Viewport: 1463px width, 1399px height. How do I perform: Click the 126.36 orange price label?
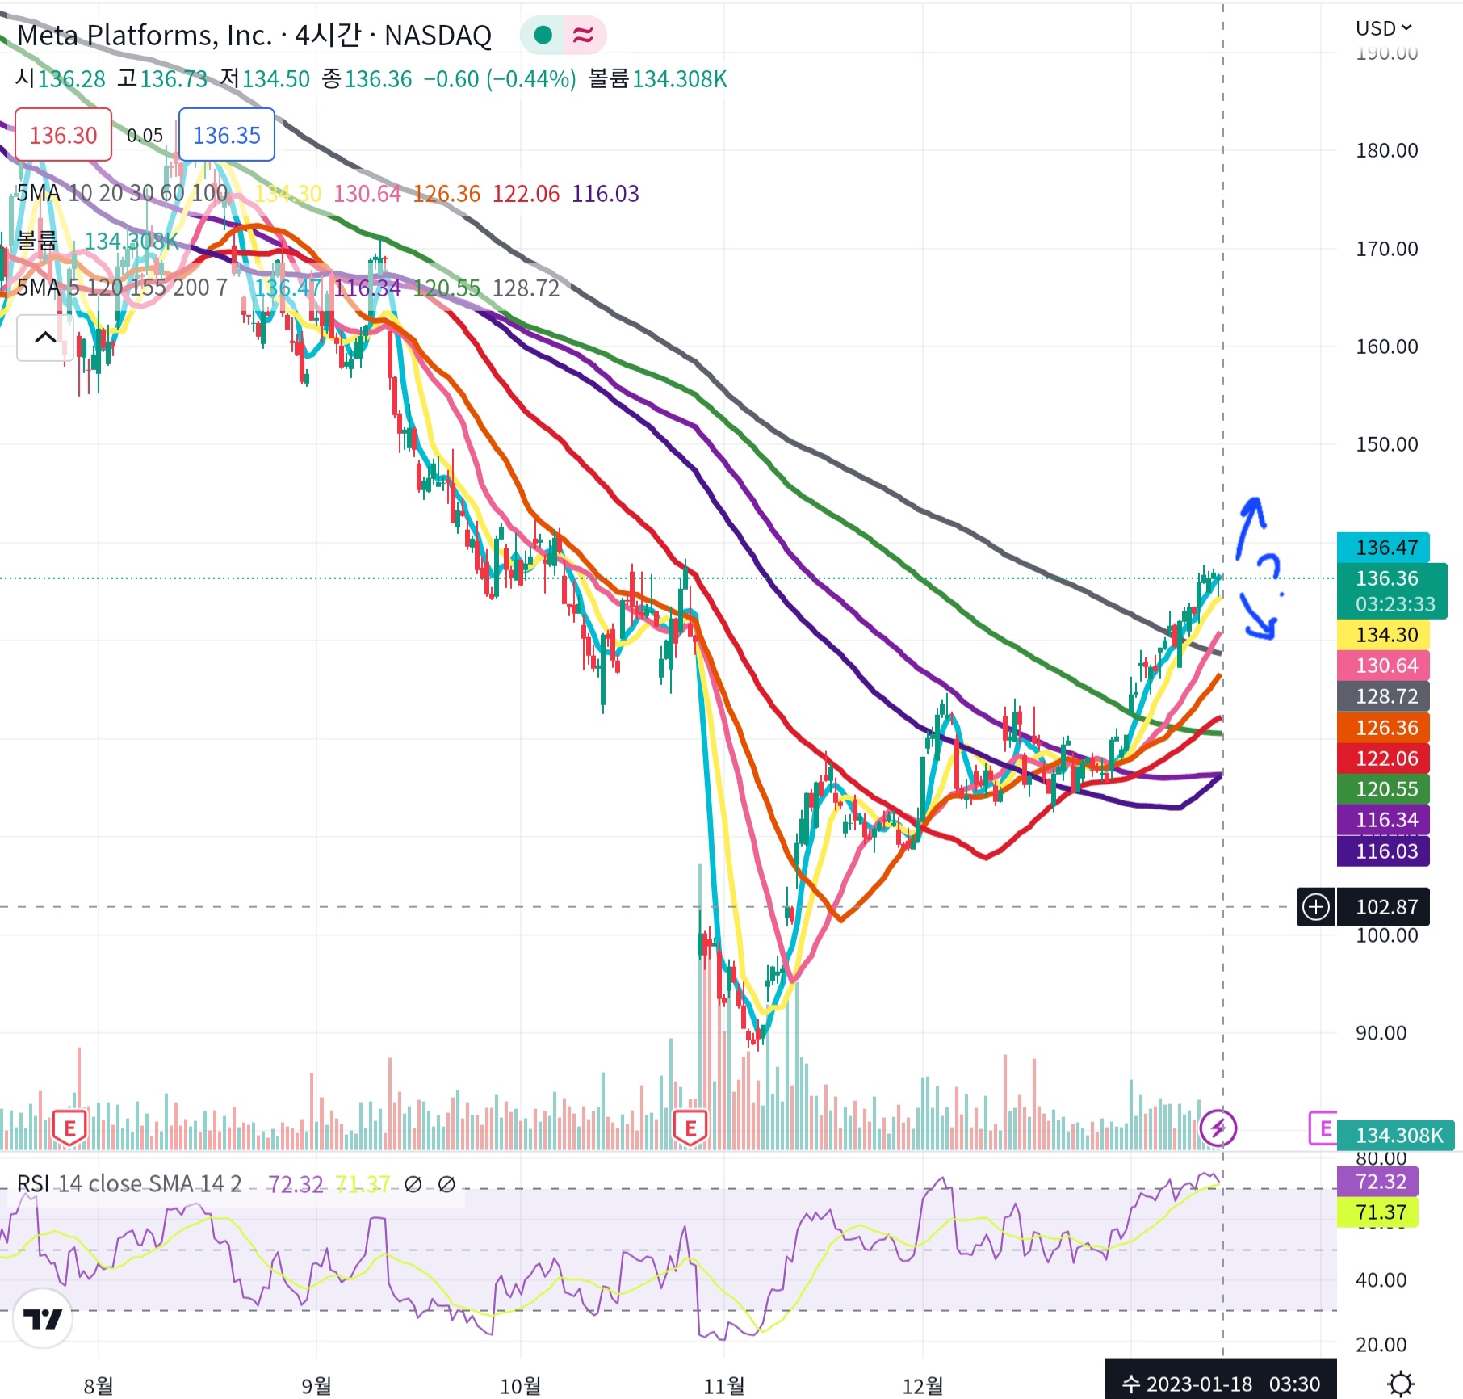[x=1383, y=728]
